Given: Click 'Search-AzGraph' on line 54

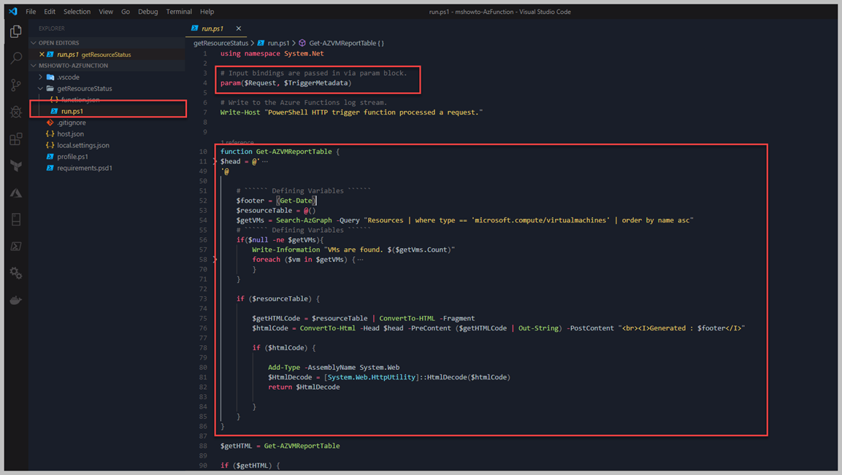Looking at the screenshot, I should point(304,220).
